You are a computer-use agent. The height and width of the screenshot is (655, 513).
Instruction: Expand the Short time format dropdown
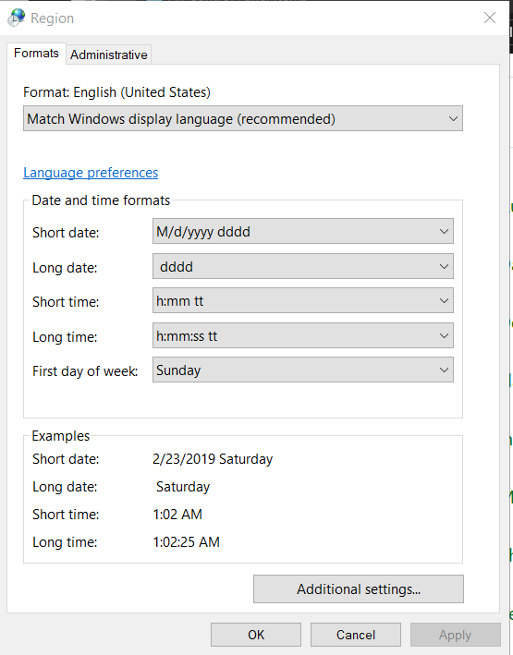(x=302, y=301)
